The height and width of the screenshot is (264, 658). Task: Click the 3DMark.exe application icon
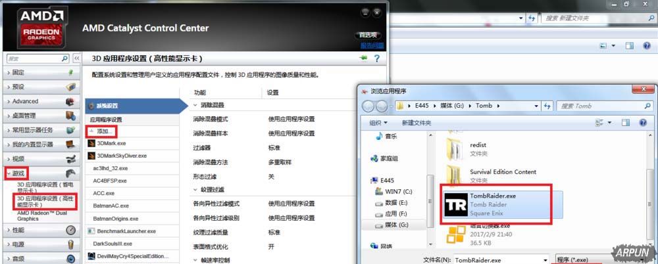coord(91,143)
